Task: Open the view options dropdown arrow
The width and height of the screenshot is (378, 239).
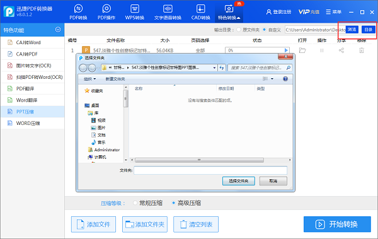Action: 272,79
